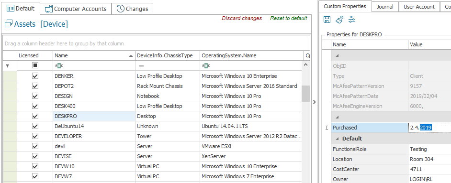This screenshot has width=451, height=183.
Task: Collapse the Default property group
Action: point(337,139)
